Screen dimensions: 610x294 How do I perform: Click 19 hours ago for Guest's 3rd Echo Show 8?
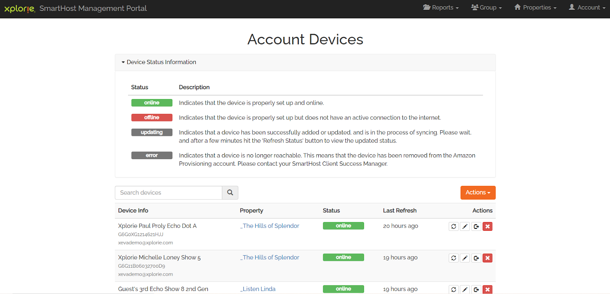(x=400, y=289)
